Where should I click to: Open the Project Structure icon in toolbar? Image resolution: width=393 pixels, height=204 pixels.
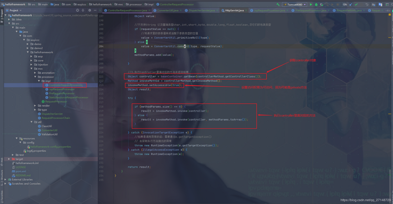point(374,4)
